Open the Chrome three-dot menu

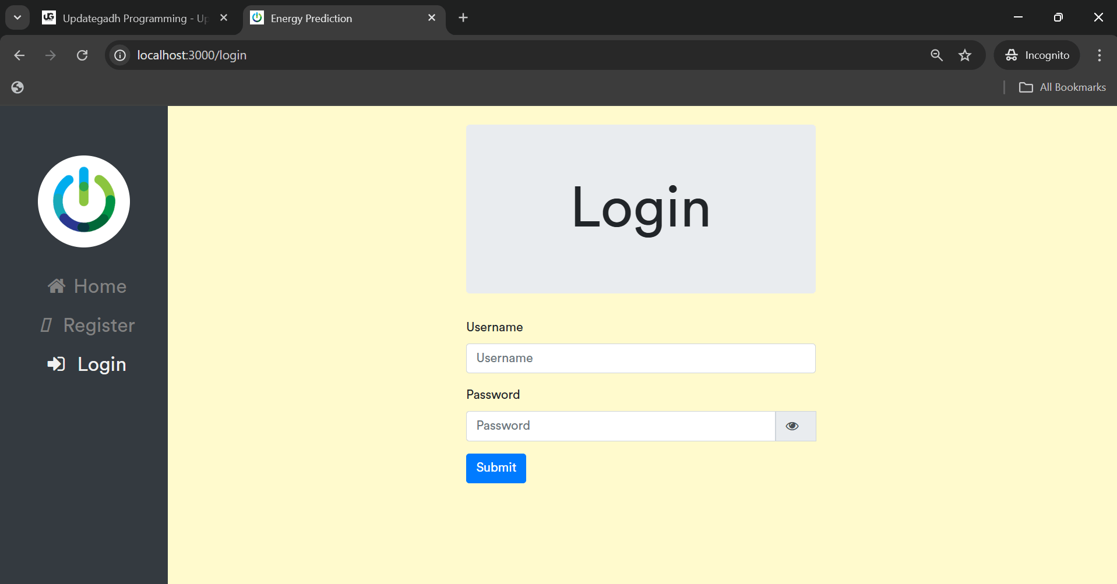pos(1099,55)
